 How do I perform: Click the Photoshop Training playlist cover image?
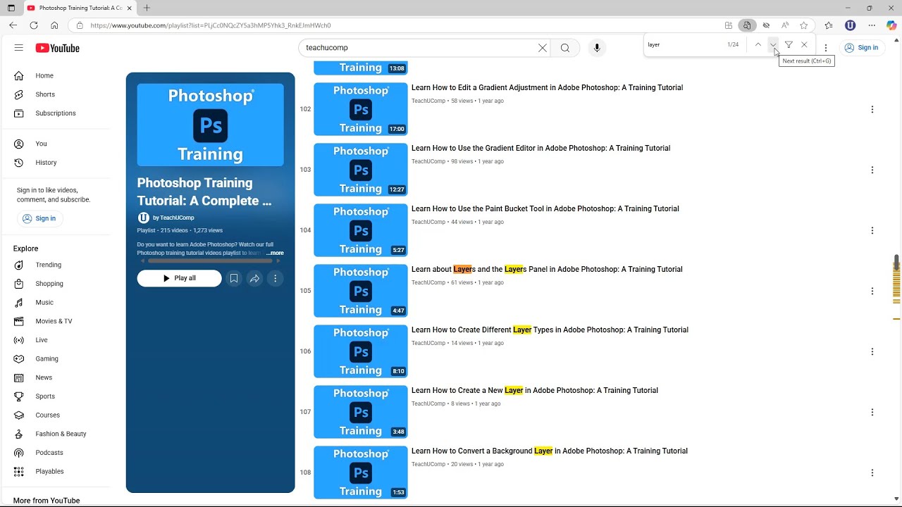[x=211, y=125]
